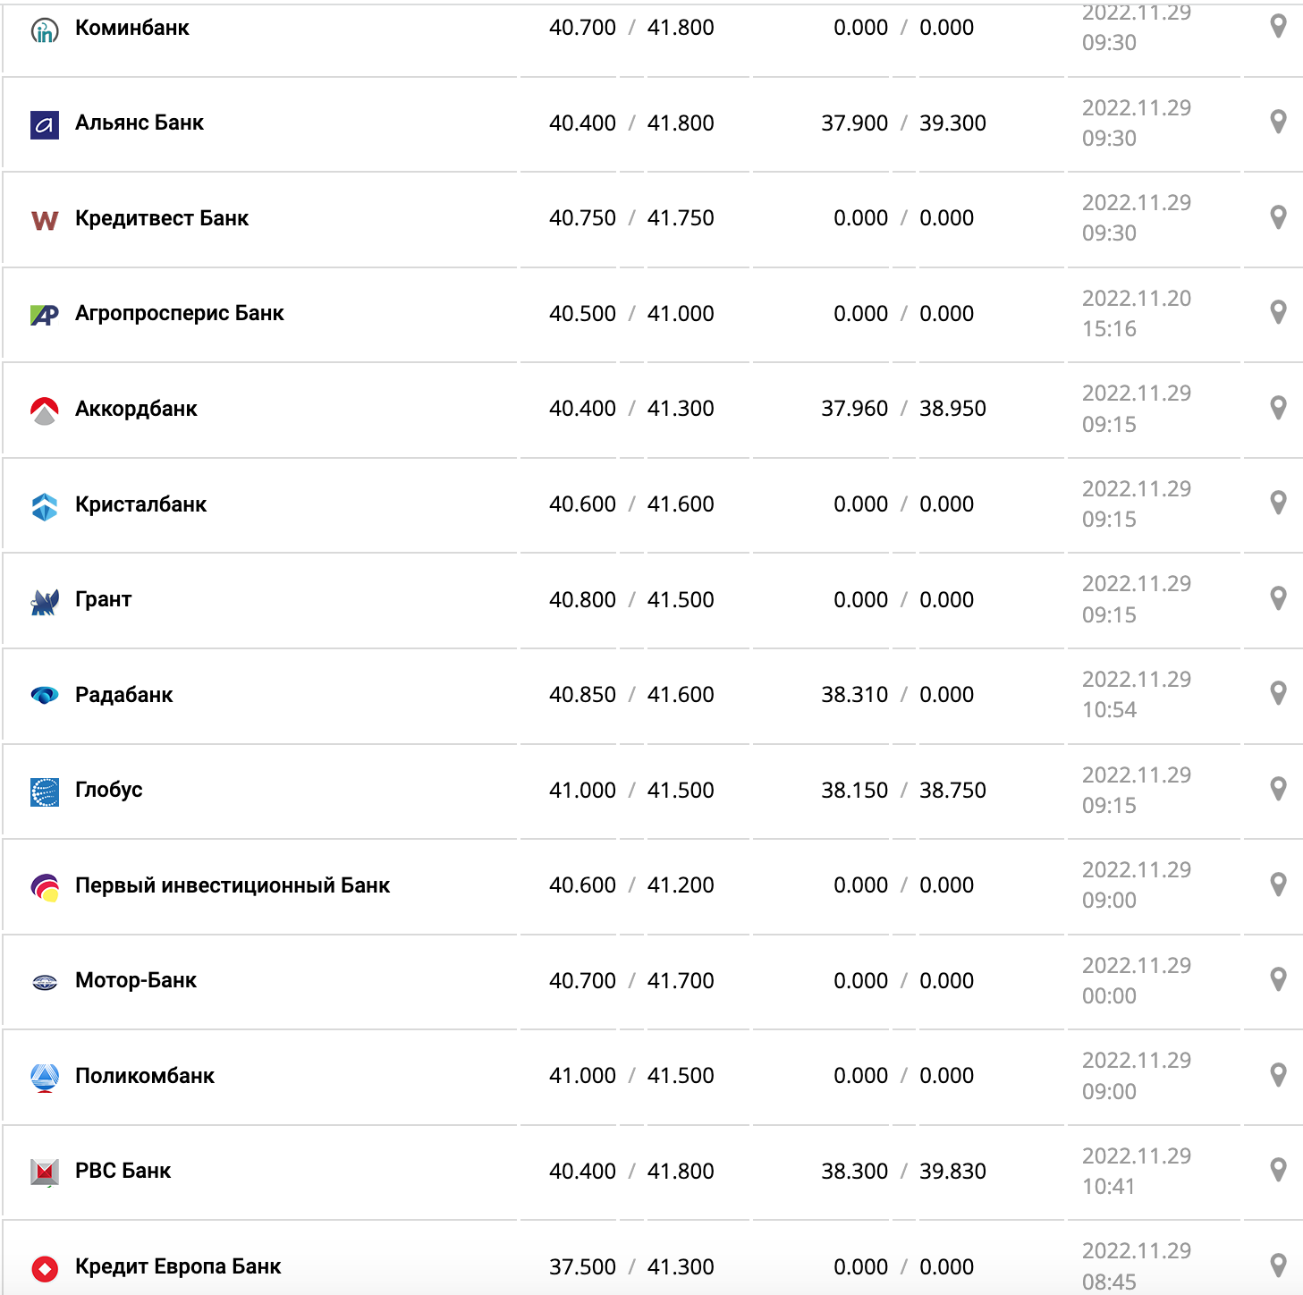
Task: Click the 2022.11.20 15:16 update timestamp
Action: click(x=1136, y=313)
